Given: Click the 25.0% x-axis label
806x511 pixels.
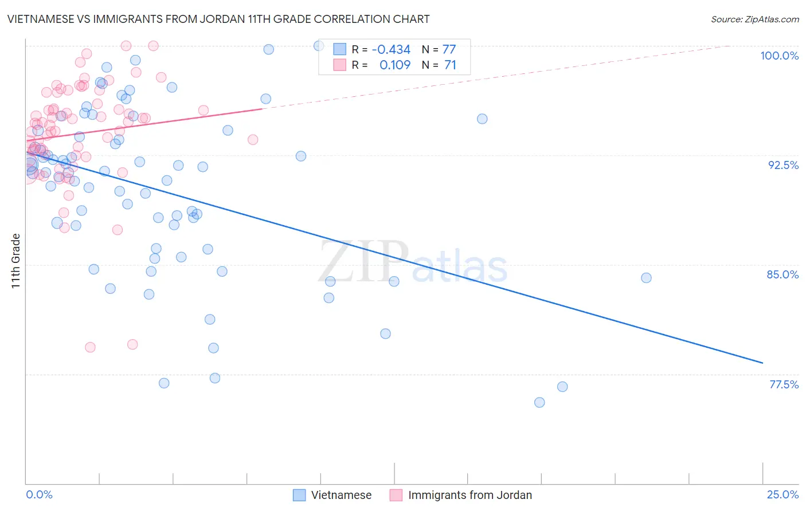Looking at the screenshot, I should pyautogui.click(x=782, y=494).
